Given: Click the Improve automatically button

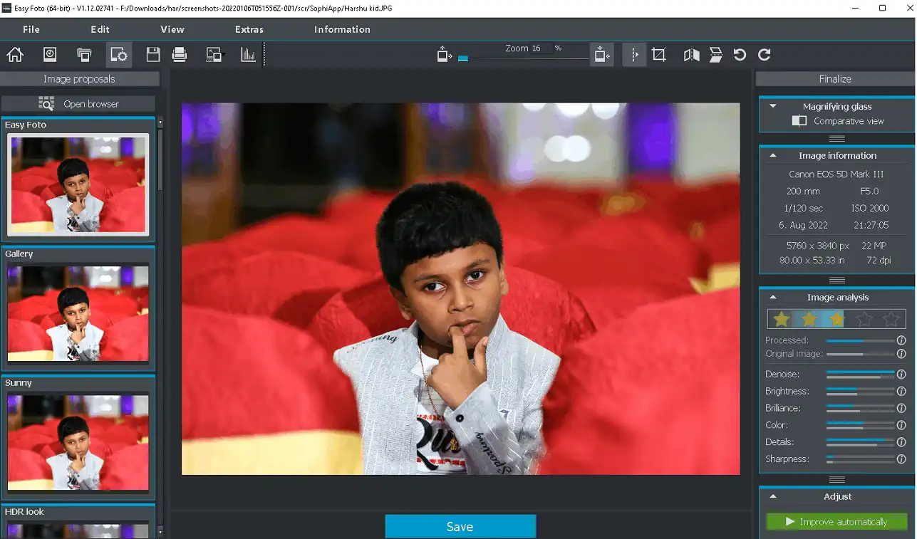Looking at the screenshot, I should [x=836, y=522].
